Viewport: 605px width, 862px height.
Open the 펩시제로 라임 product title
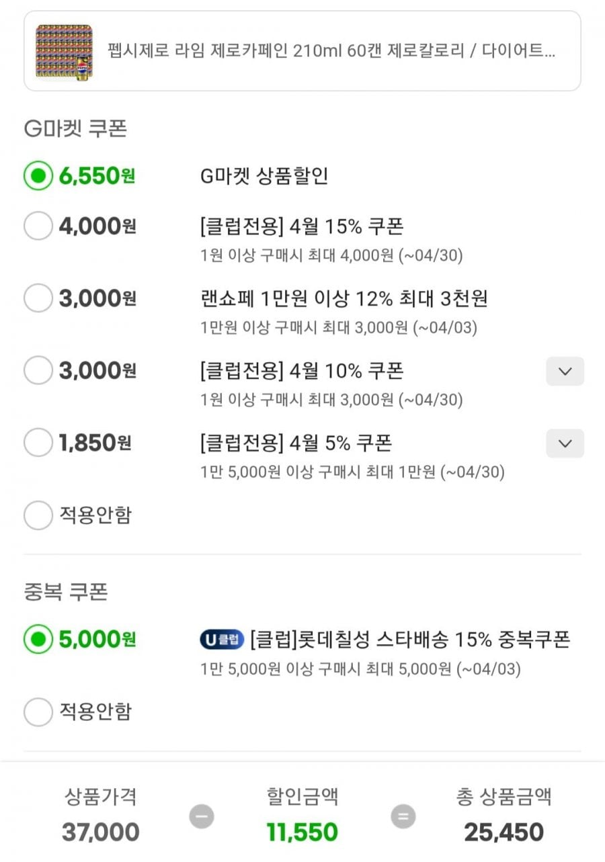click(331, 51)
